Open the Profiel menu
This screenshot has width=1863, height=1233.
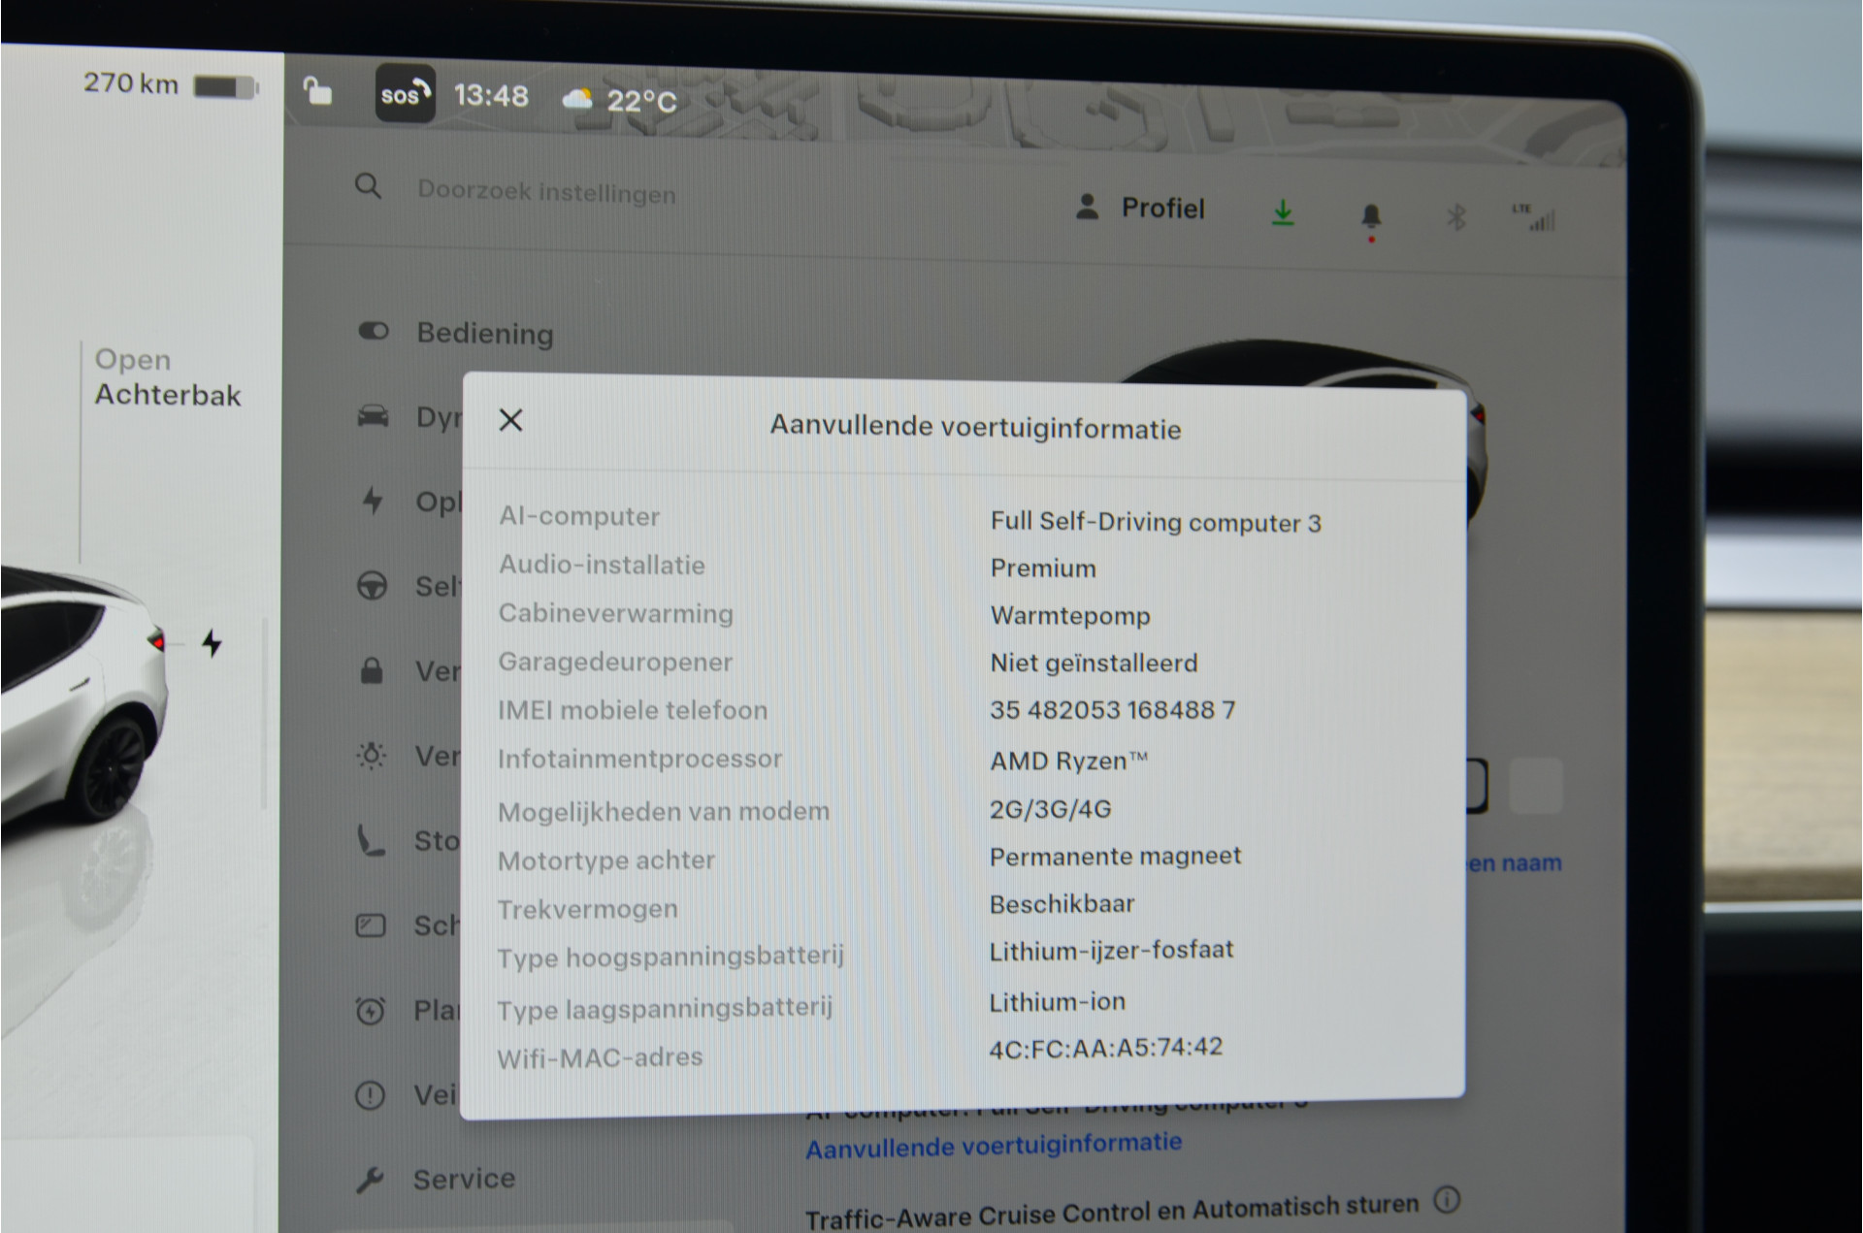coord(1141,208)
